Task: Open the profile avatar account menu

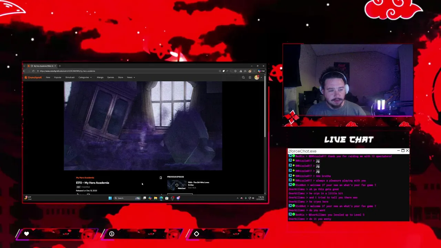Action: pyautogui.click(x=257, y=77)
